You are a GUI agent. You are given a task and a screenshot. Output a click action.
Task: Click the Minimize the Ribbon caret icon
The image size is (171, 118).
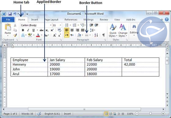click(x=162, y=20)
